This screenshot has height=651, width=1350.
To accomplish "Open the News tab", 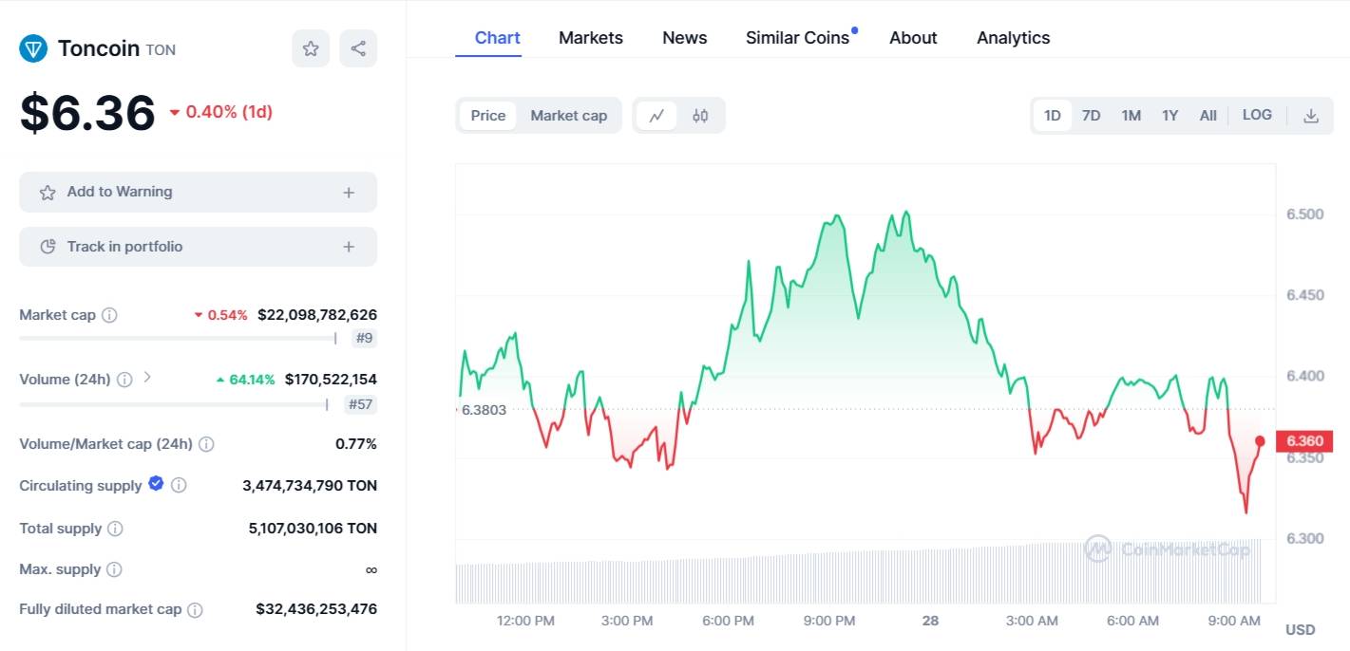I will click(684, 38).
